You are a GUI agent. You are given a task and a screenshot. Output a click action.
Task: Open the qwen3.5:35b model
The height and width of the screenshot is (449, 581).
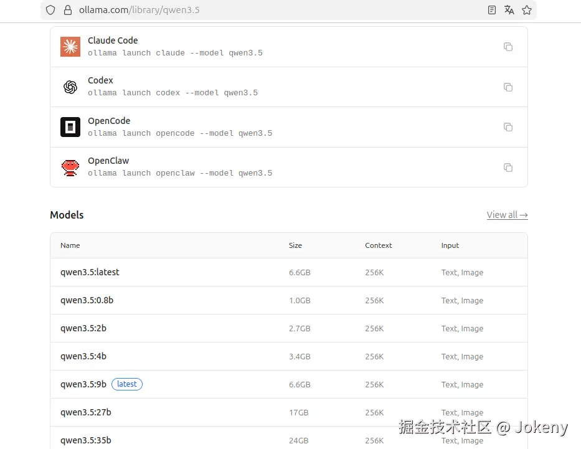point(85,440)
